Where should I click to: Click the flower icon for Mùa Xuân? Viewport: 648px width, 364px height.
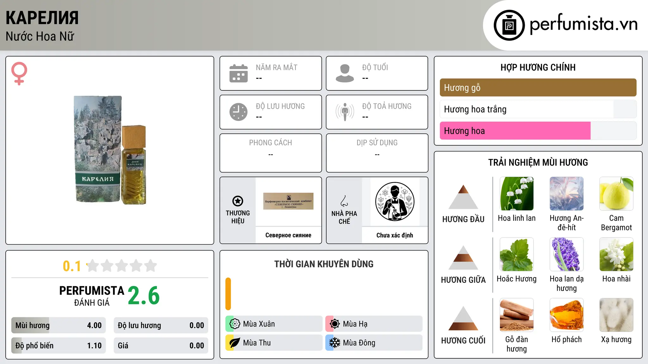coord(235,324)
